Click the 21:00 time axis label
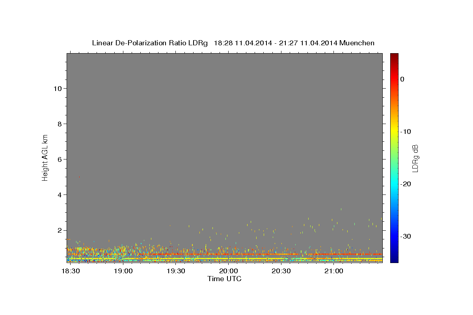The image size is (473, 315). click(x=333, y=271)
